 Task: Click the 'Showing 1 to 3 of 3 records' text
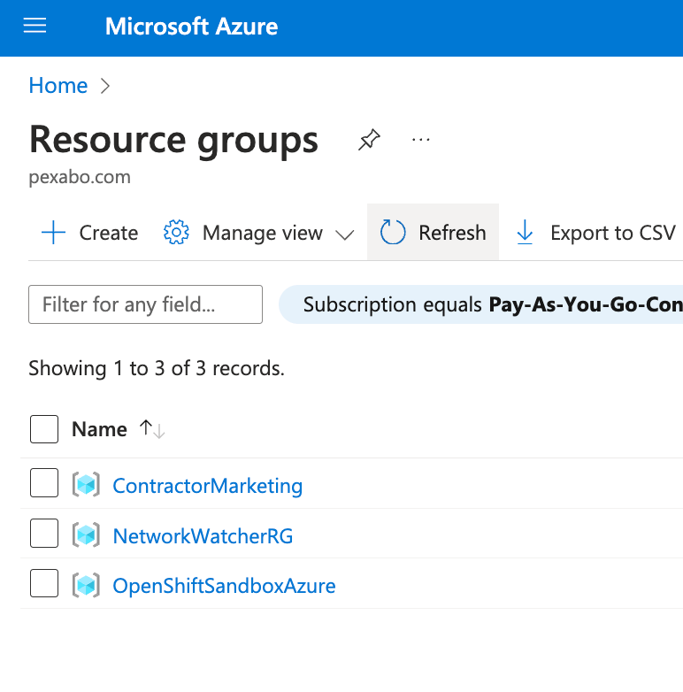[x=157, y=368]
